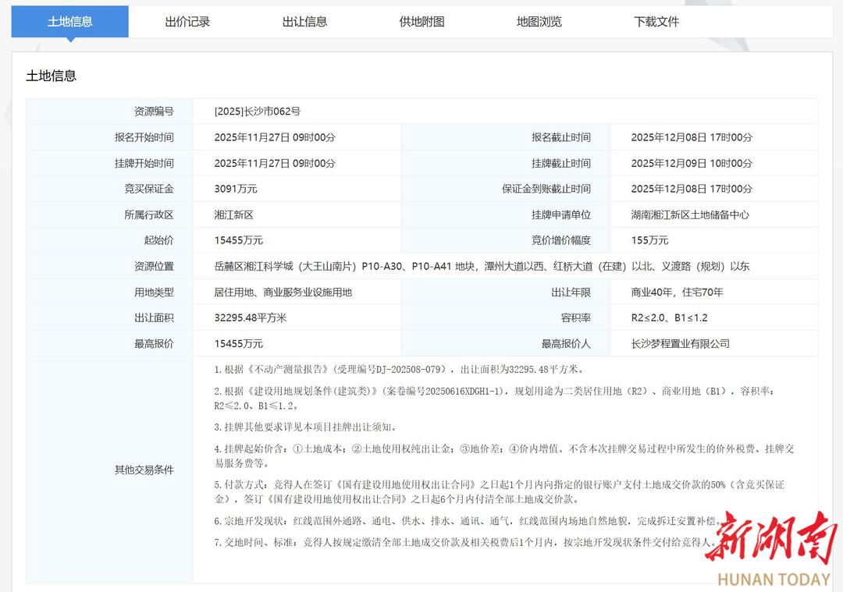Click the 32295.48平方米 area value cell
Screen dimensions: 843x592
tap(251, 317)
